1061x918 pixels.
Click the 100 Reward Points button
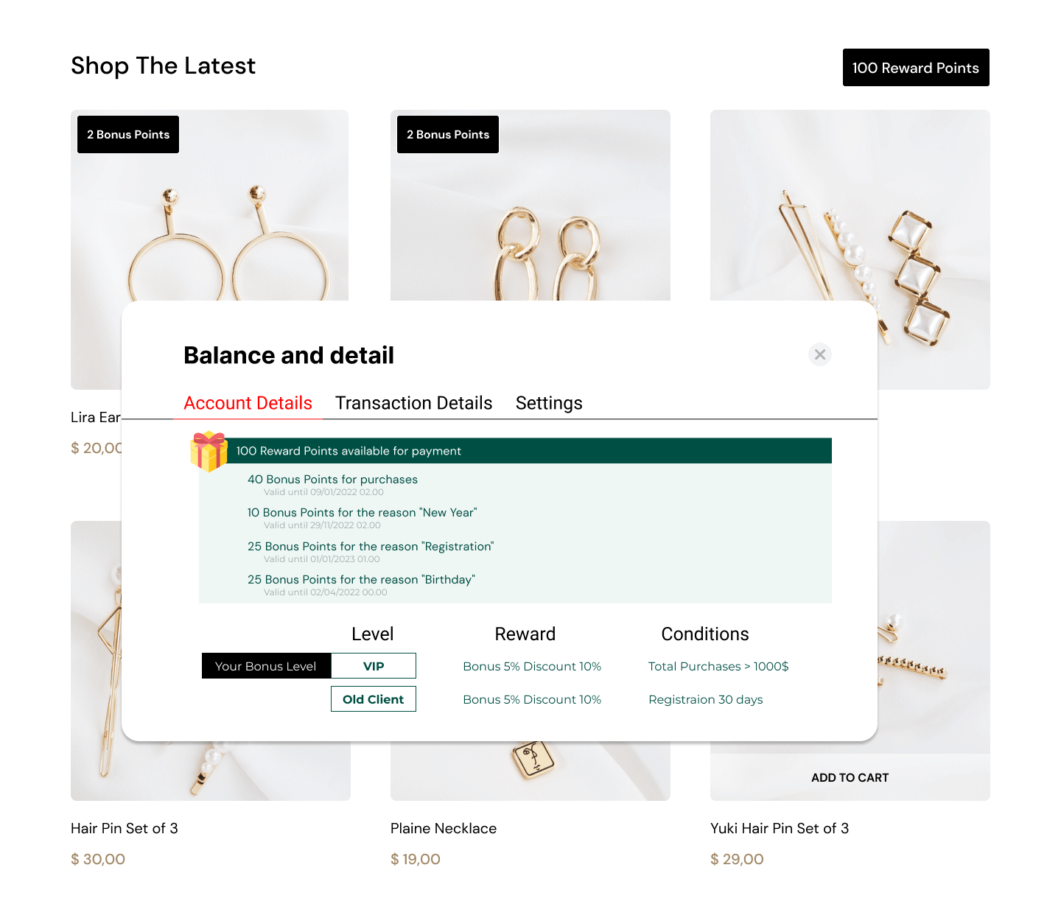point(916,68)
